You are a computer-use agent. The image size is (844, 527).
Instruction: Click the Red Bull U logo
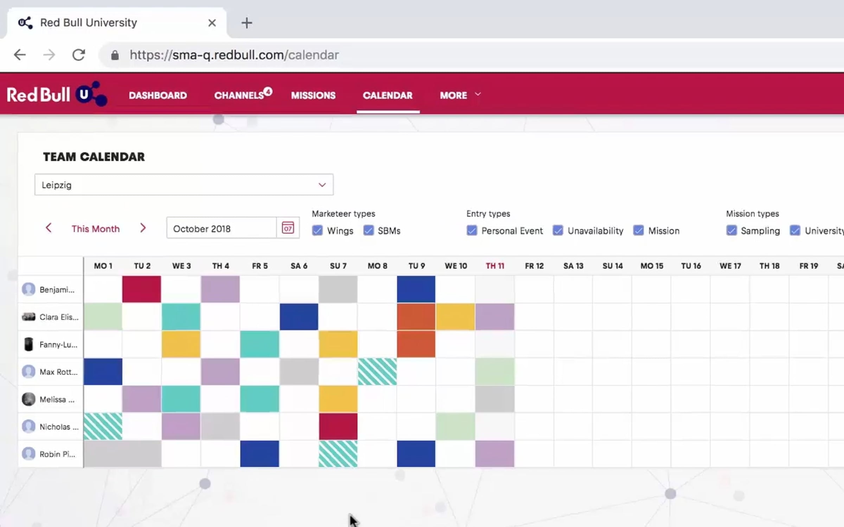pos(57,94)
